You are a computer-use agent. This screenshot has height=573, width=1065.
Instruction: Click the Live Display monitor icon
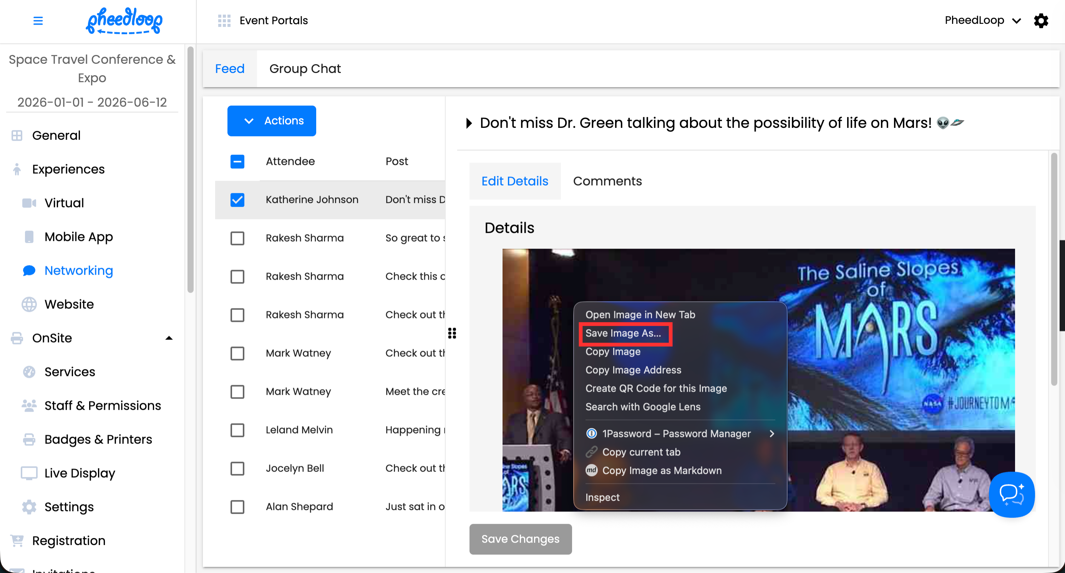coord(29,473)
